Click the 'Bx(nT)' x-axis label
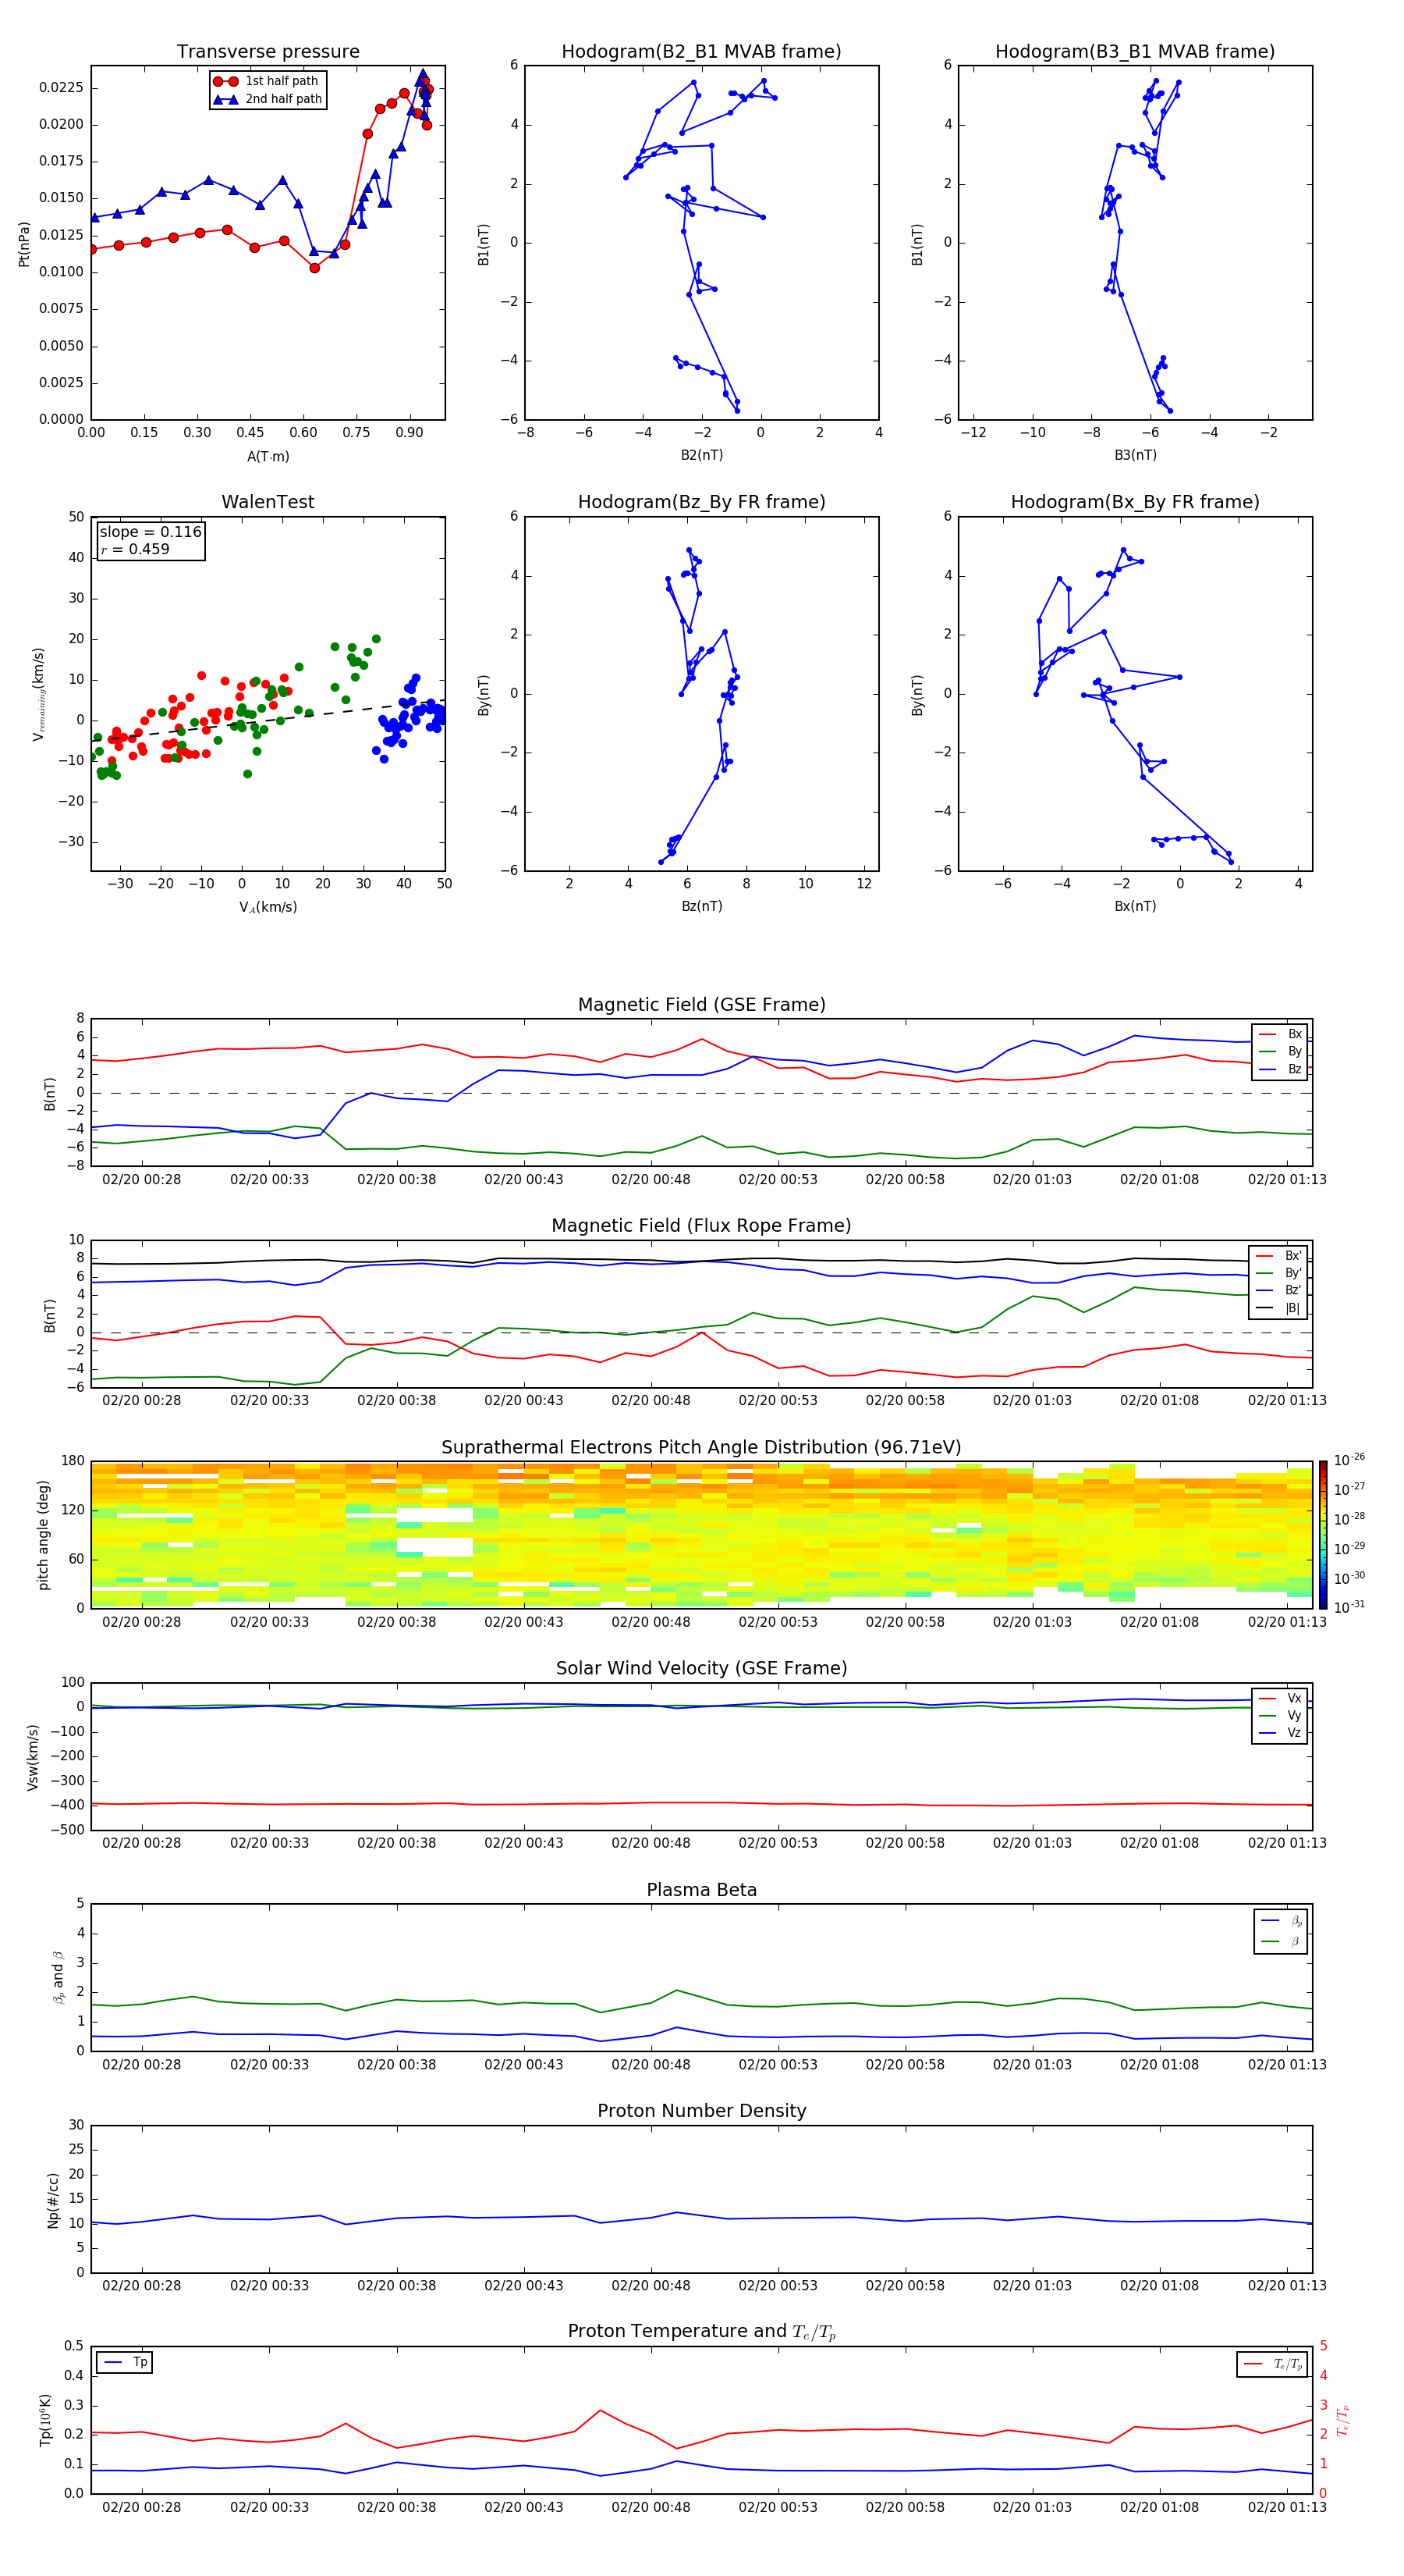The height and width of the screenshot is (2576, 1404). click(1135, 906)
